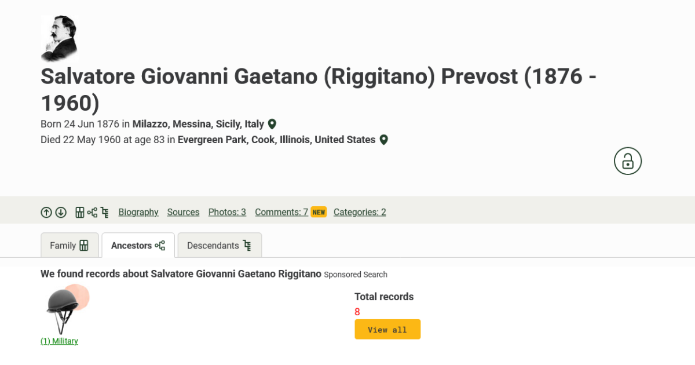The height and width of the screenshot is (365, 695).
Task: Click the ancestors chart icon in the toolbar
Action: click(x=92, y=212)
